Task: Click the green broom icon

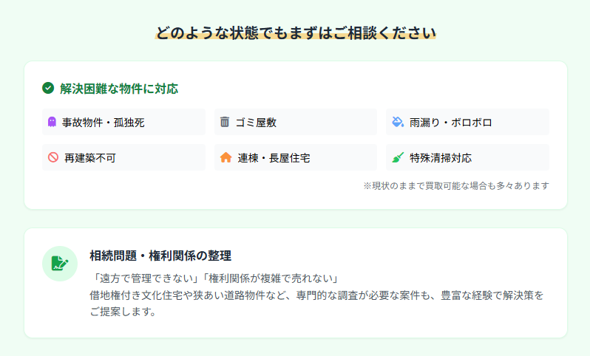Action: coord(398,157)
